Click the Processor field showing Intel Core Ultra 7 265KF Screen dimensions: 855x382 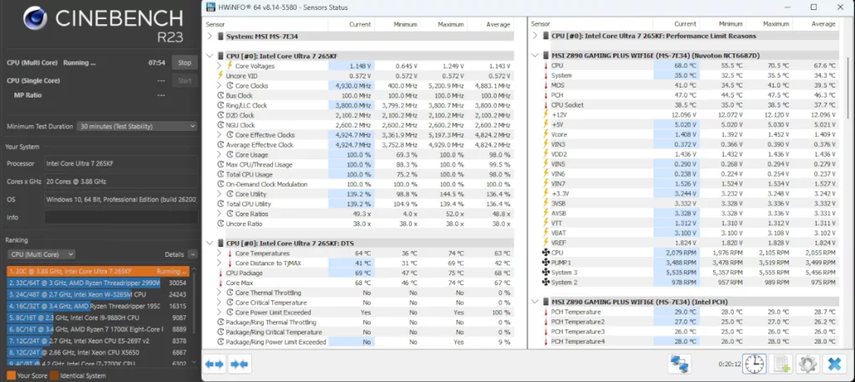pyautogui.click(x=121, y=163)
